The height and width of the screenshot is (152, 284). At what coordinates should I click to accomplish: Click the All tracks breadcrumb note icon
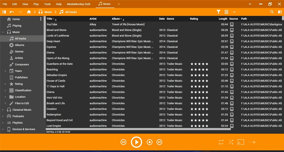61,12
